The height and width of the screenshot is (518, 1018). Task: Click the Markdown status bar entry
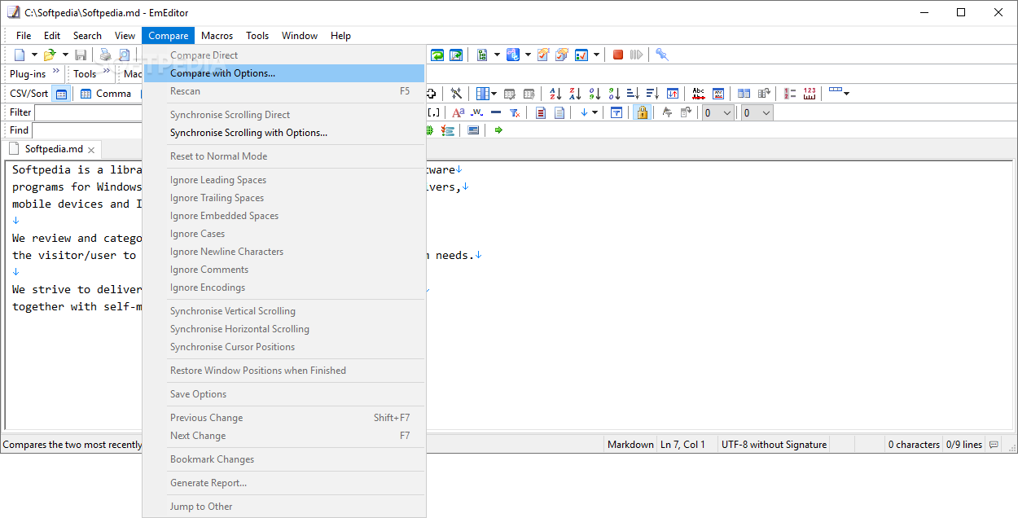click(630, 445)
